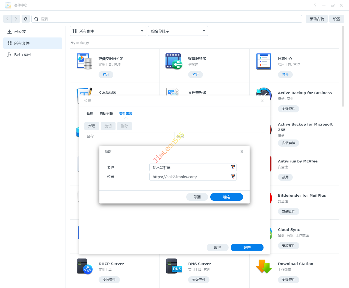Click the Storage Analyzer (存储空间分析器) package icon

[x=84, y=61]
